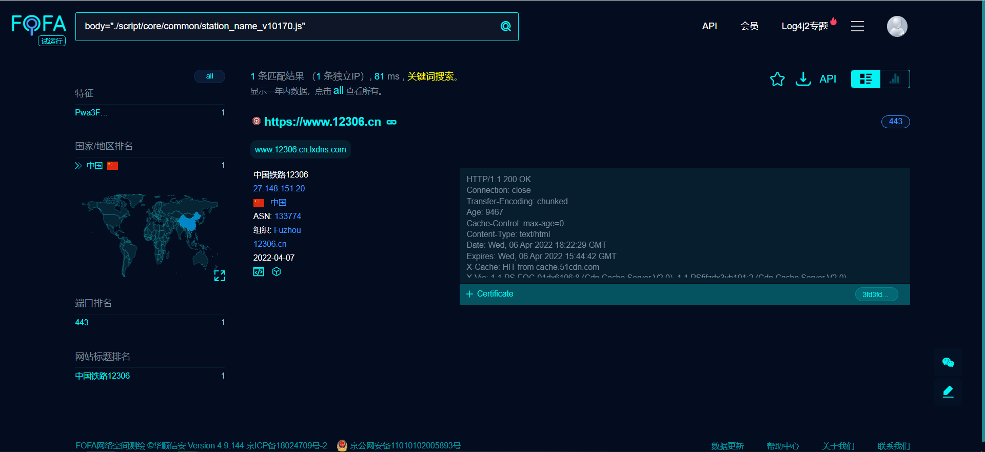Click the Pwa3F... feature filter
The width and height of the screenshot is (985, 452).
point(91,112)
